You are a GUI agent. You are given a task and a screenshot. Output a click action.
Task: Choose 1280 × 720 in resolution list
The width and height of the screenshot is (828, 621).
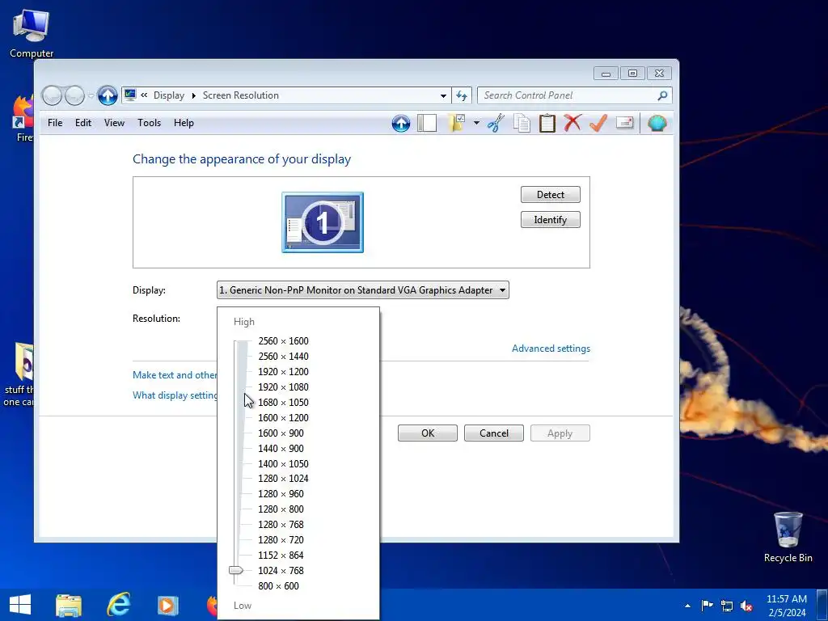point(281,539)
